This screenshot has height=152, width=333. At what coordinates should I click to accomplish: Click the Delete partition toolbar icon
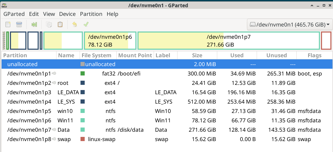(x=19, y=24)
